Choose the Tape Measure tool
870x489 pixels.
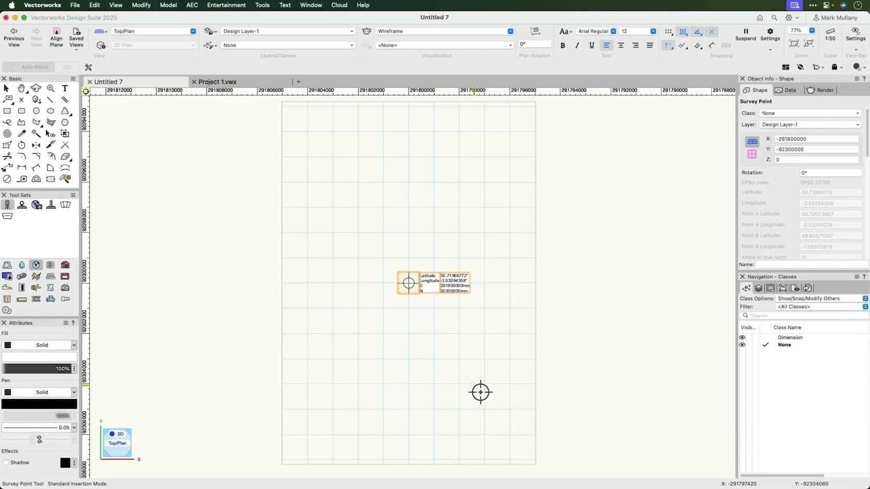tap(22, 179)
